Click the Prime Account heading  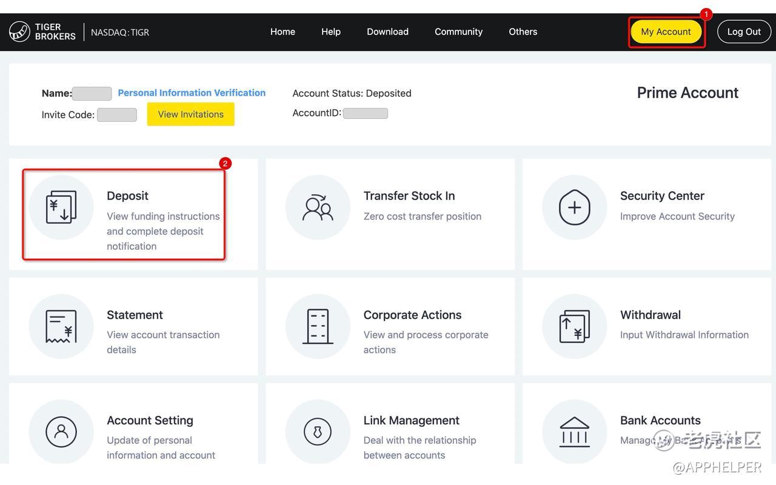point(687,93)
